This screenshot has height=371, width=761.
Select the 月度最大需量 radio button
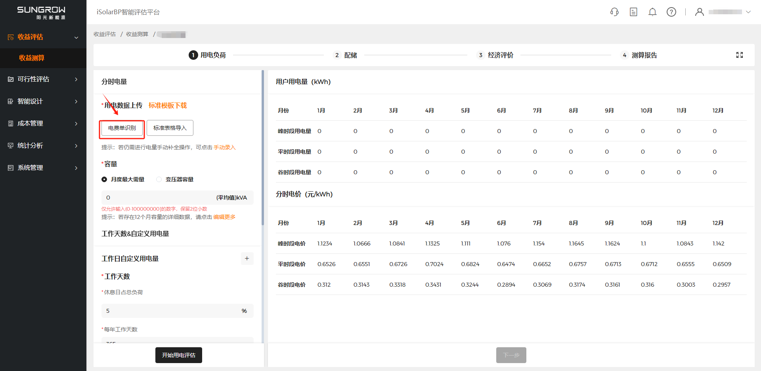point(104,179)
